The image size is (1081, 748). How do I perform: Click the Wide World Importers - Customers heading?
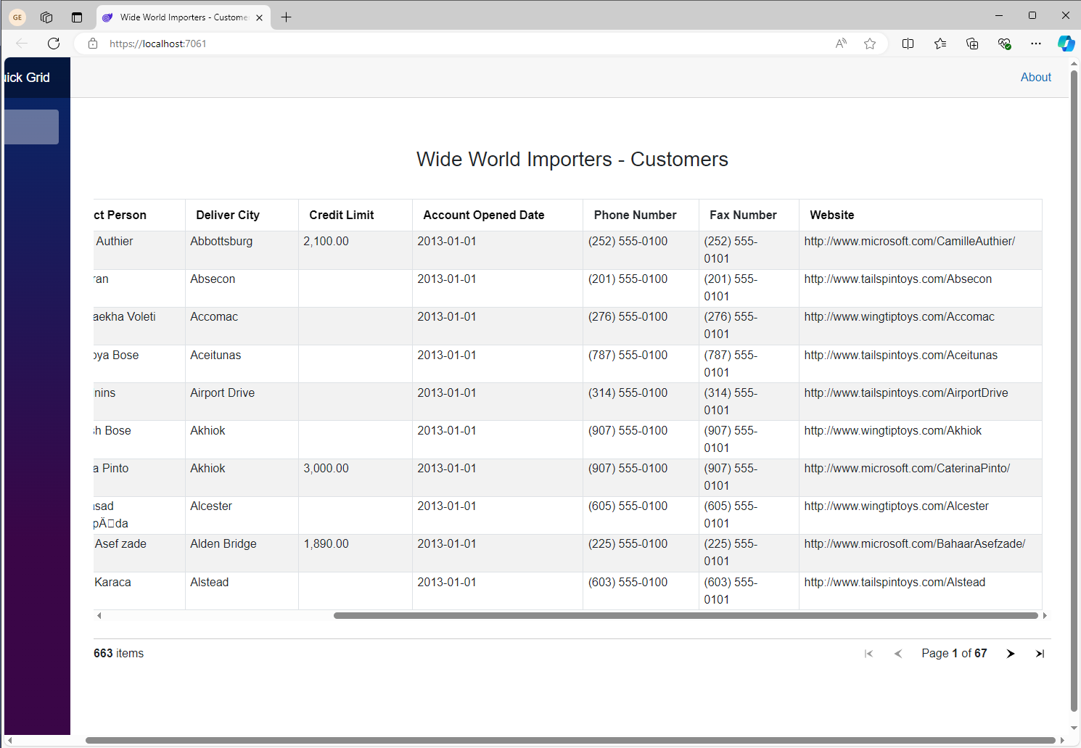click(572, 159)
